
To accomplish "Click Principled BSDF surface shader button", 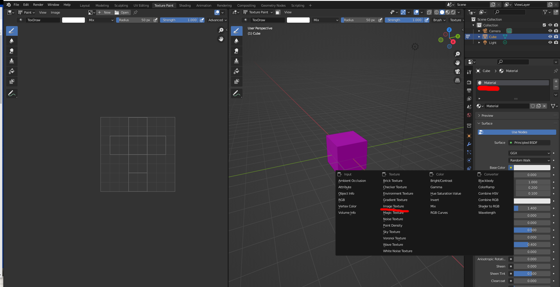I will click(x=529, y=143).
